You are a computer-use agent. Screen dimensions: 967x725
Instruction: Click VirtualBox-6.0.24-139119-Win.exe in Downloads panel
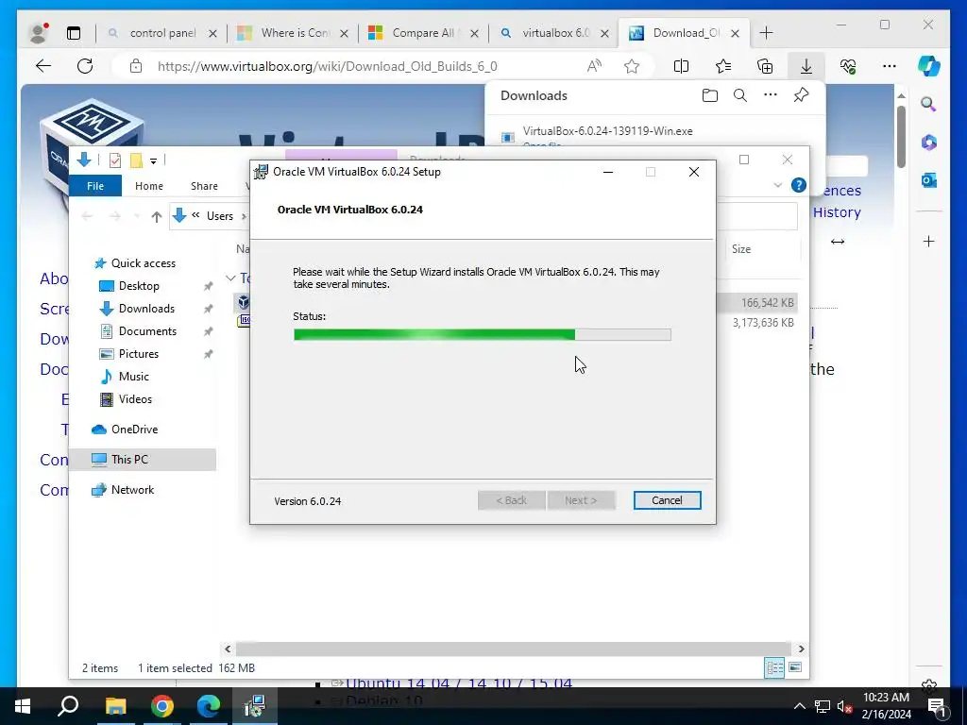point(607,130)
